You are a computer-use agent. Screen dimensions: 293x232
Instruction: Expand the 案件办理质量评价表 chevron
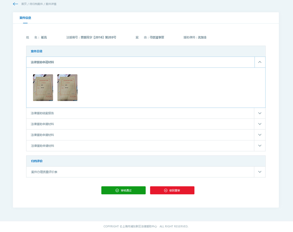click(x=260, y=172)
